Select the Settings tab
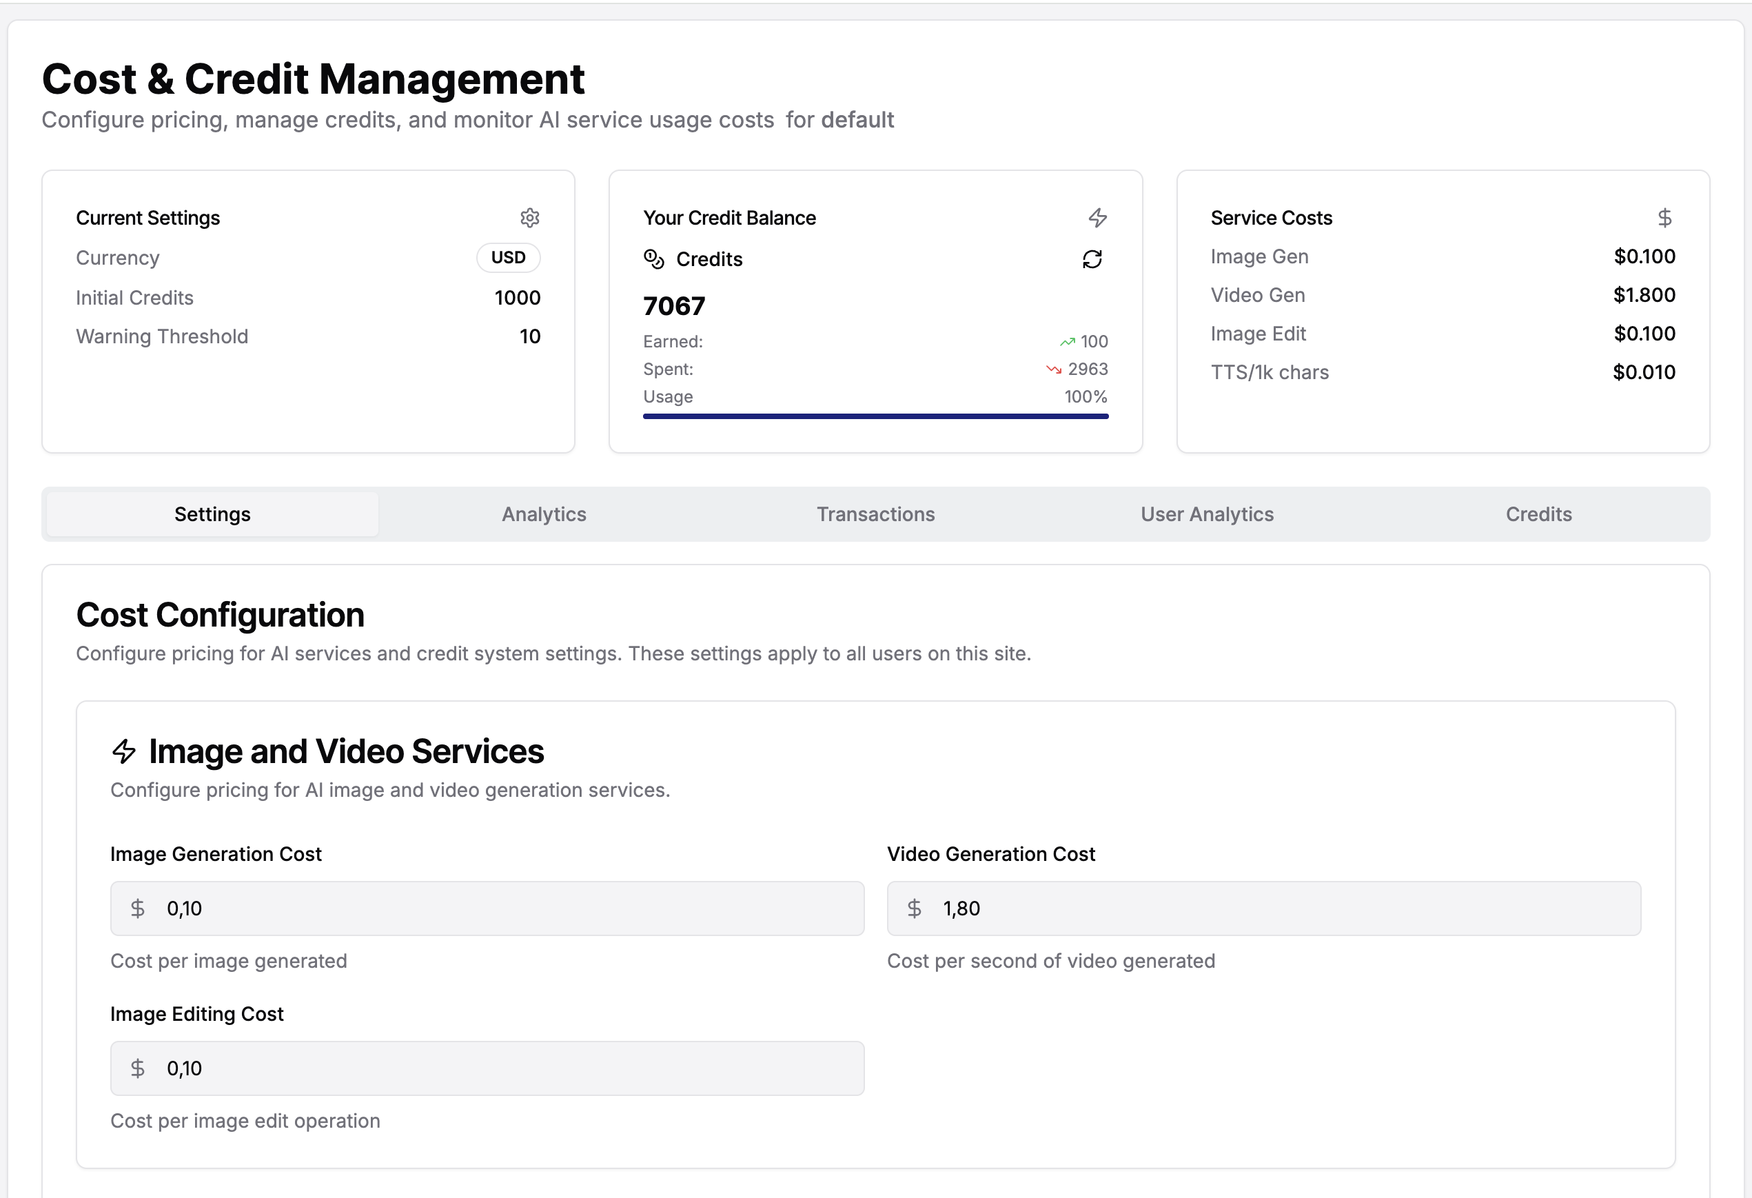Viewport: 1752px width, 1198px height. click(212, 514)
